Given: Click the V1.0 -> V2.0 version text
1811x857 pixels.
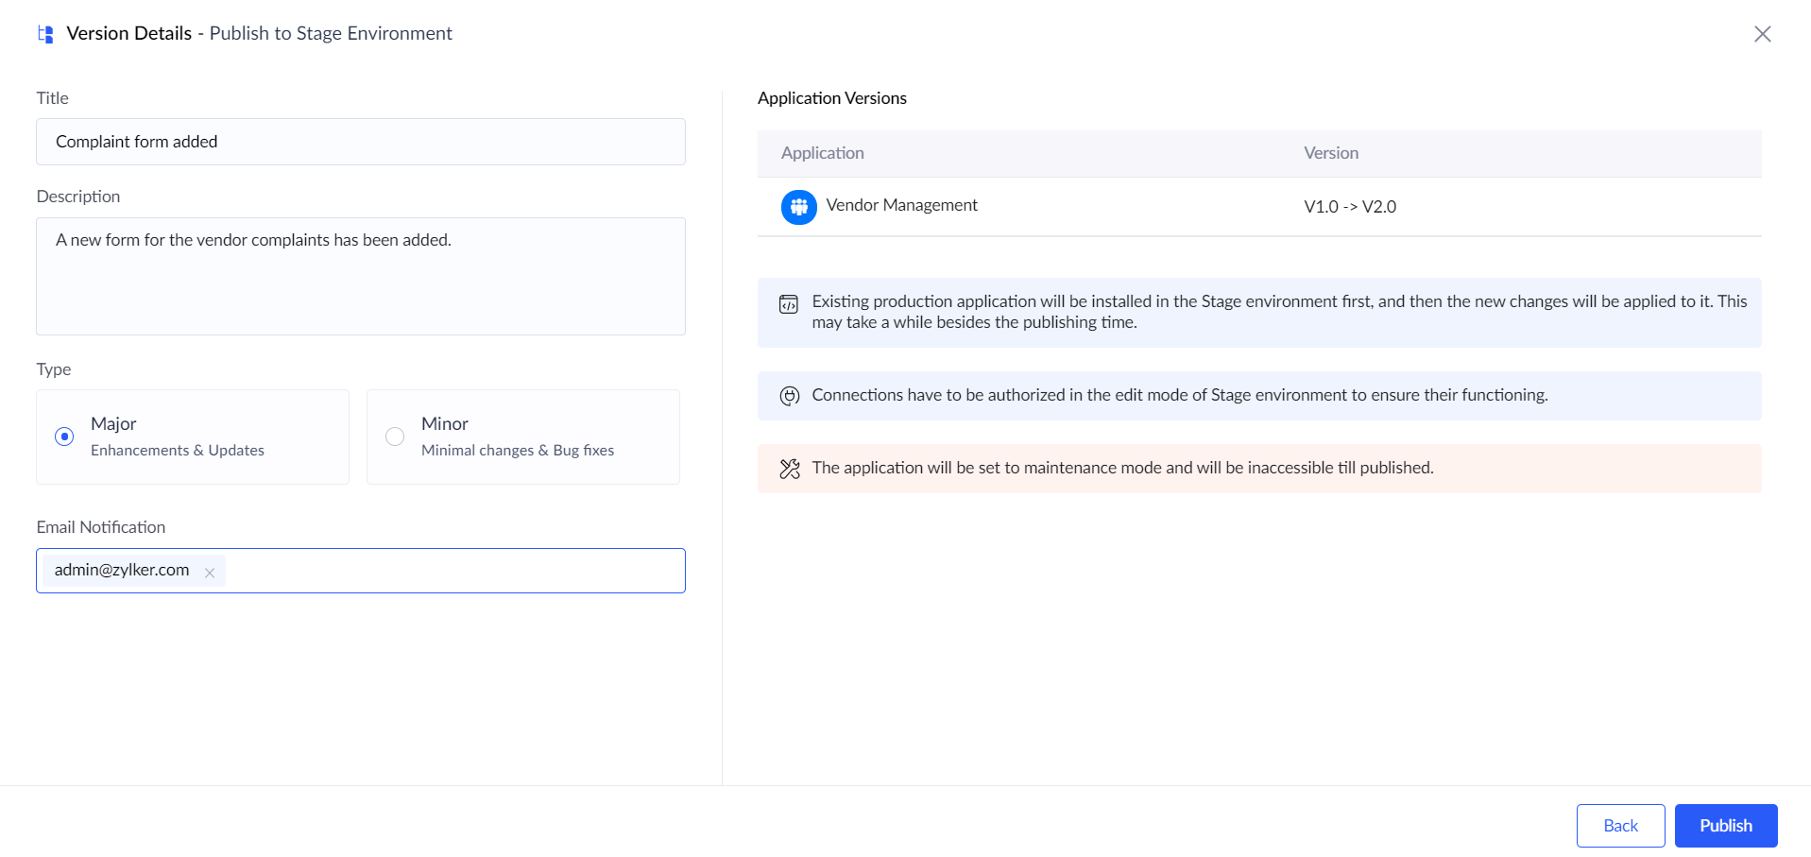Looking at the screenshot, I should 1350,207.
